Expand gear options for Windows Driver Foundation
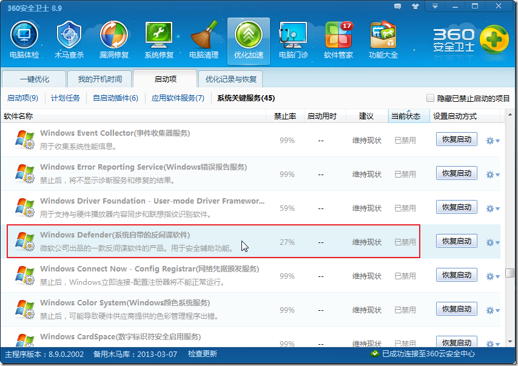 493,208
